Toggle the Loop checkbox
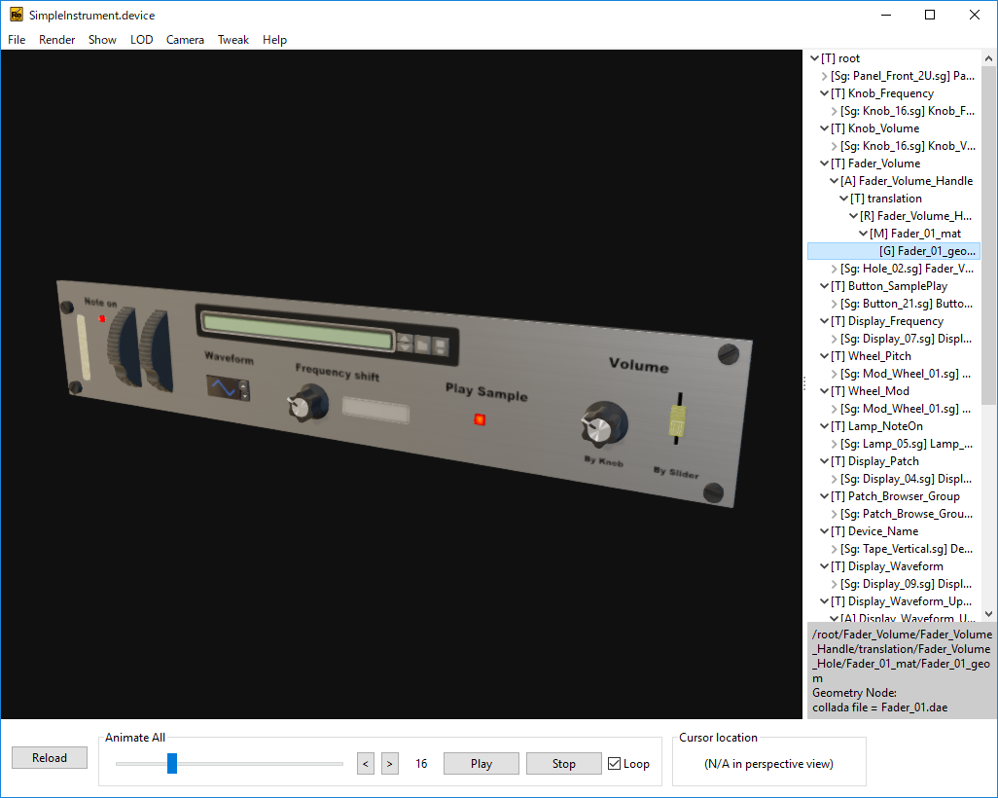998x798 pixels. point(614,764)
